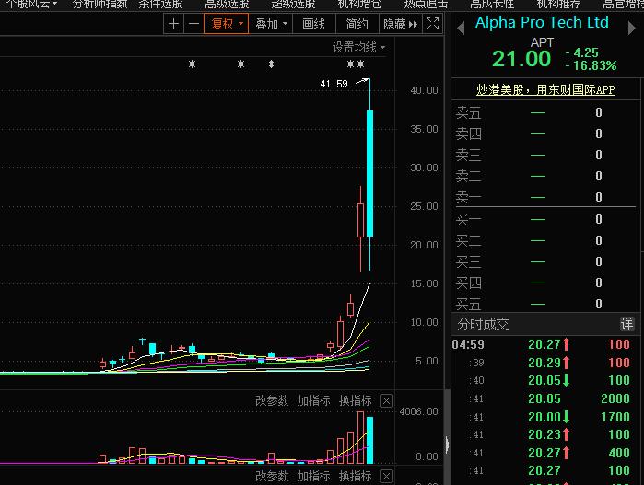Click 改参数 in the bottom panel

(272, 476)
